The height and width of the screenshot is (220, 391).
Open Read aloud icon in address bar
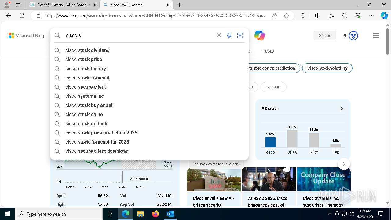pyautogui.click(x=274, y=16)
